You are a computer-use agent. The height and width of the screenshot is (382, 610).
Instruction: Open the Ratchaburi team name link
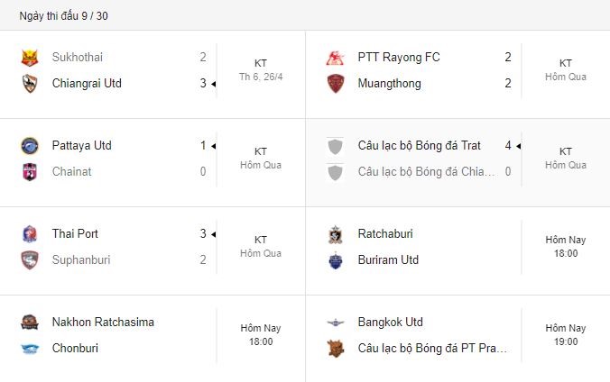click(x=385, y=234)
